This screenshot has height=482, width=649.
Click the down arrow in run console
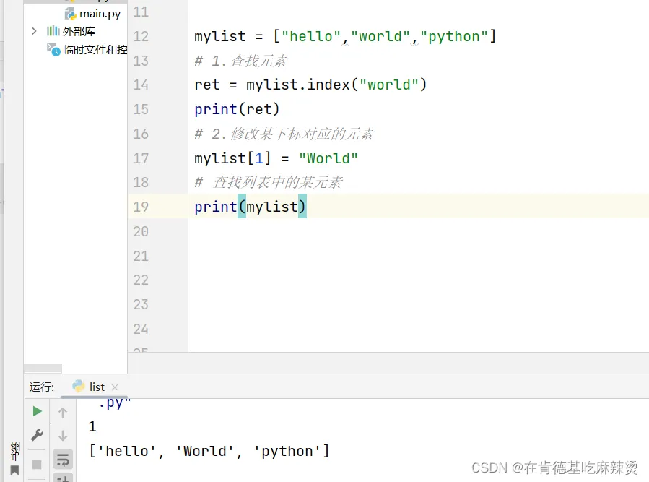click(63, 436)
